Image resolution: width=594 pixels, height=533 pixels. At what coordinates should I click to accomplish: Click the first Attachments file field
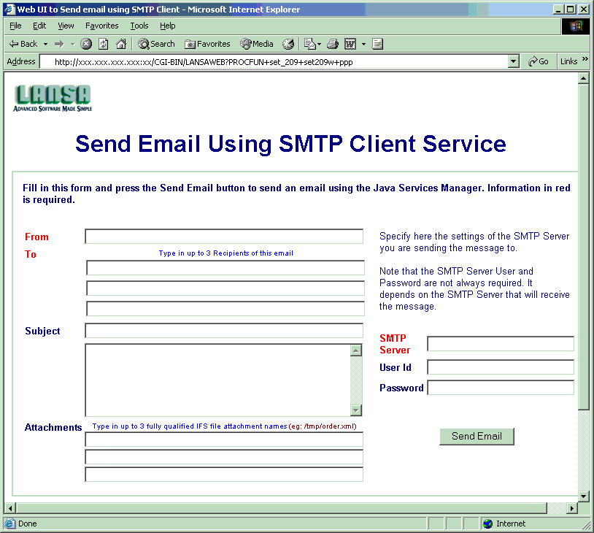point(224,440)
